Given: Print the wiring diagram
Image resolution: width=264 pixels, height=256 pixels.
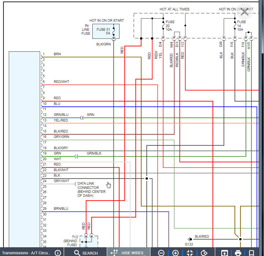Looking at the screenshot, I should (x=238, y=253).
